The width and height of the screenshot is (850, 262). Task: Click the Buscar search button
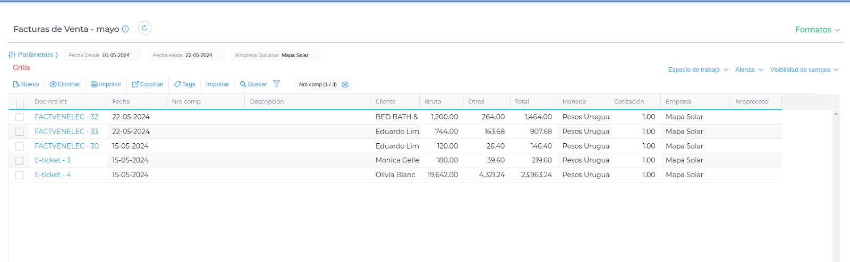point(253,84)
